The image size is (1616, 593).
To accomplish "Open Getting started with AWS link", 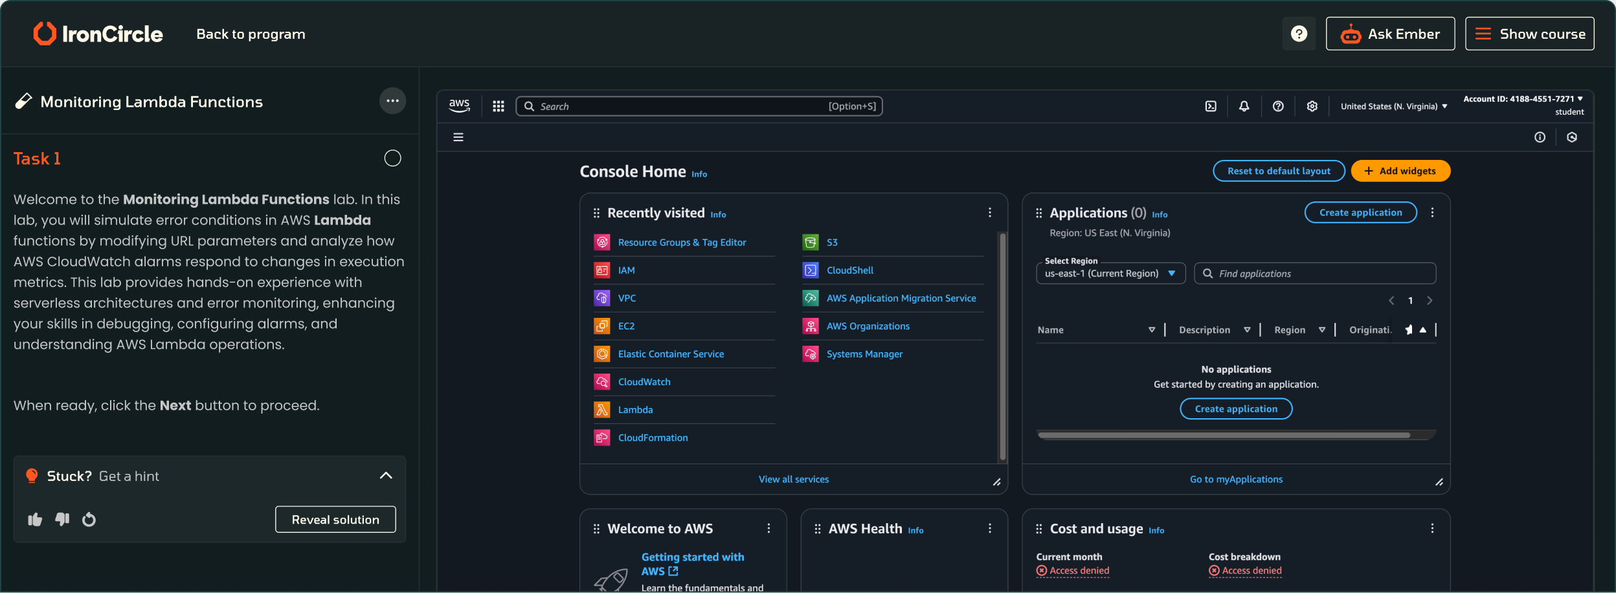I will coord(693,564).
